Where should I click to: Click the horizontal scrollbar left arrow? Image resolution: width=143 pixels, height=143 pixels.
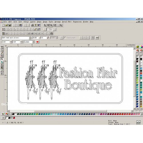tap(9, 111)
